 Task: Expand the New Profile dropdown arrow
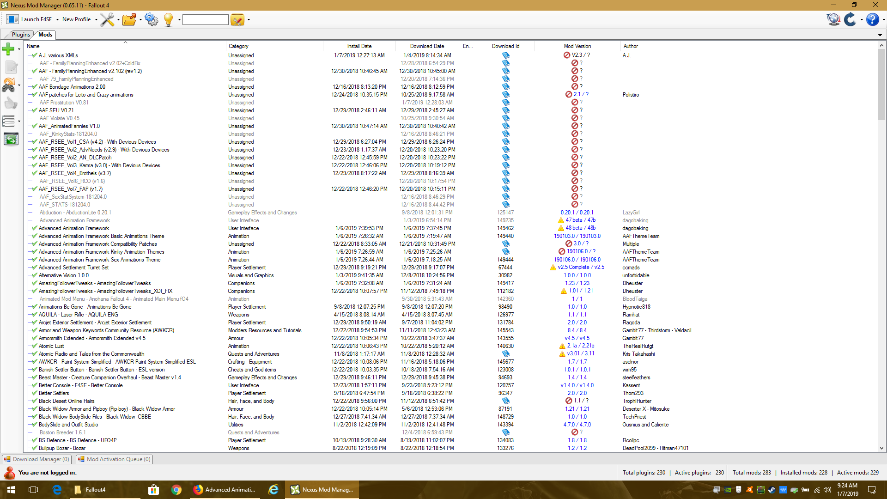[96, 20]
